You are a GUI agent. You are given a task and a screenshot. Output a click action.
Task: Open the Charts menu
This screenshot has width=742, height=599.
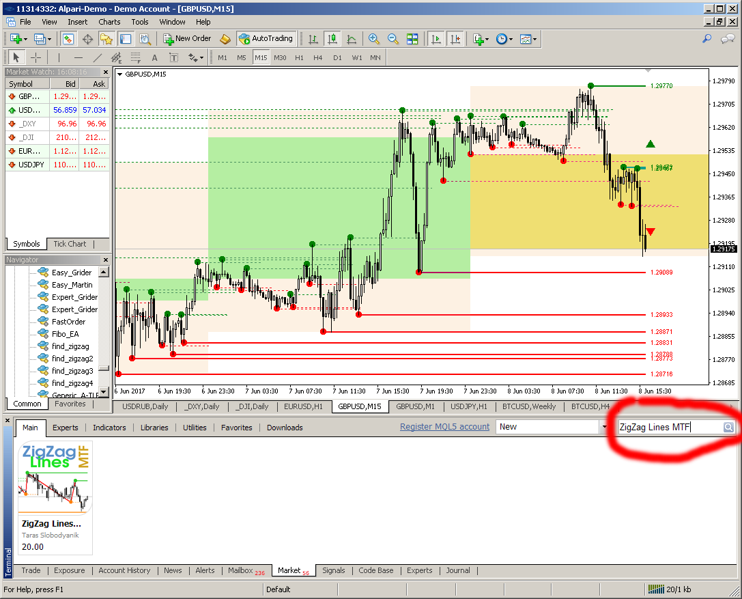coord(109,22)
